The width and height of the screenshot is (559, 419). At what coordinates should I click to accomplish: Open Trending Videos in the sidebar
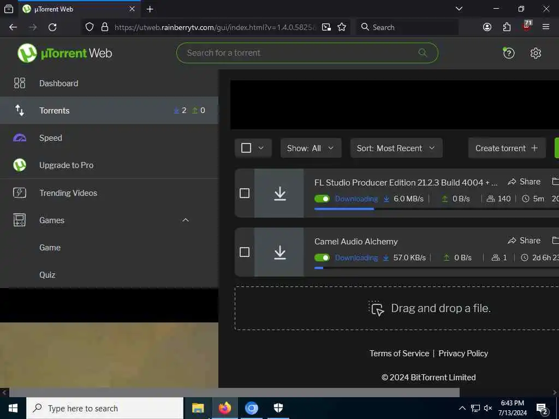click(x=109, y=193)
